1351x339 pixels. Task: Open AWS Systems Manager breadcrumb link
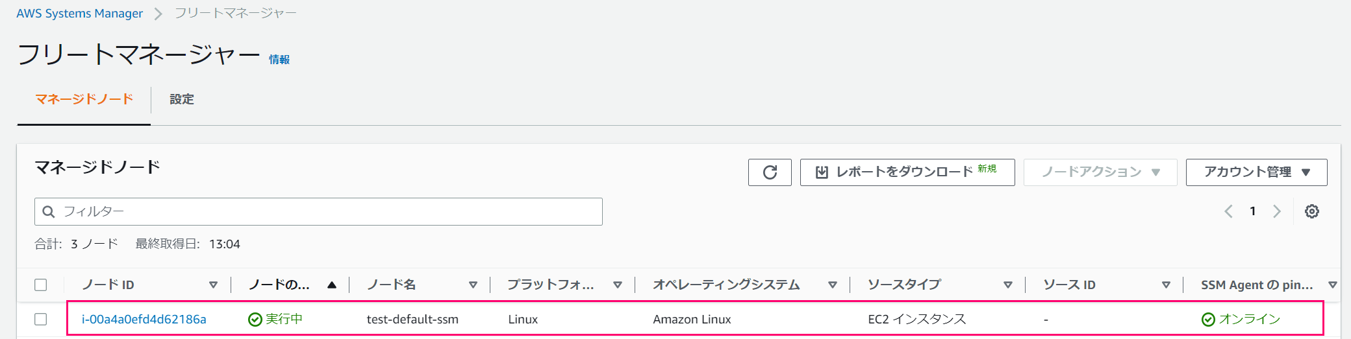pyautogui.click(x=79, y=14)
